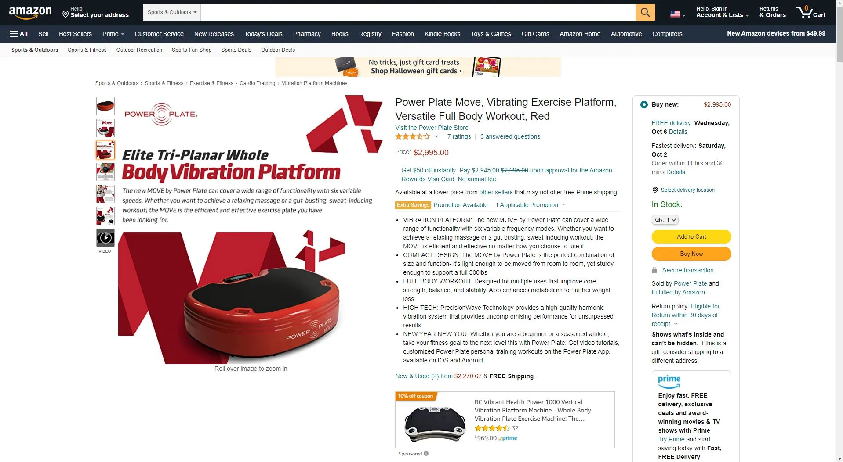
Task: Open the Sports & Outdoors search category dropdown
Action: click(172, 12)
